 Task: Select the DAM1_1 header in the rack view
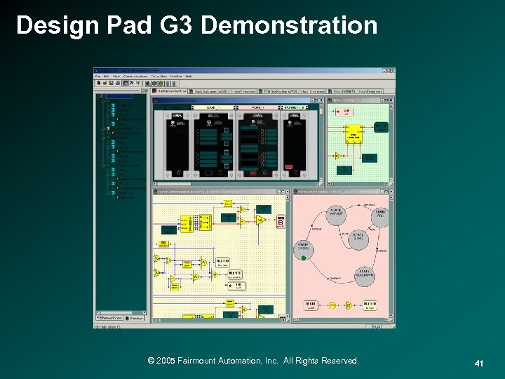[x=214, y=107]
